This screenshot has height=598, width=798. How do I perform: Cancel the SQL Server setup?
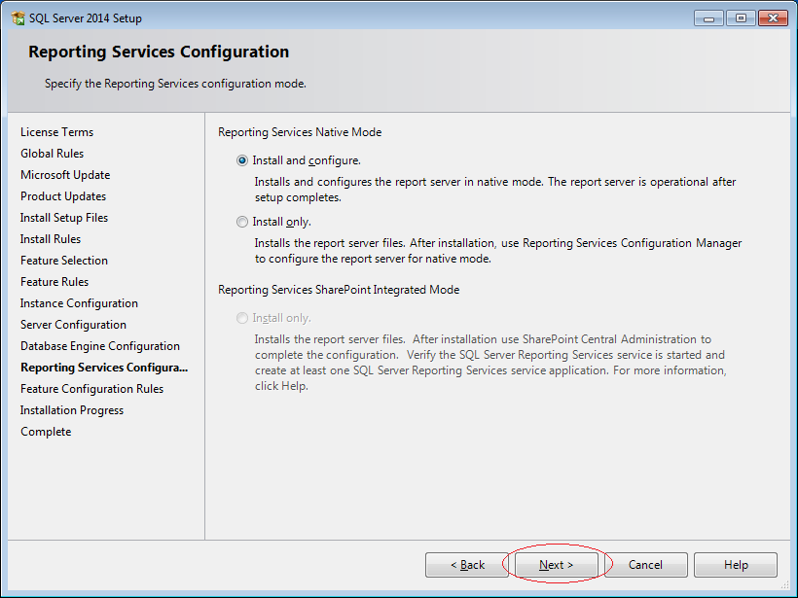point(646,565)
